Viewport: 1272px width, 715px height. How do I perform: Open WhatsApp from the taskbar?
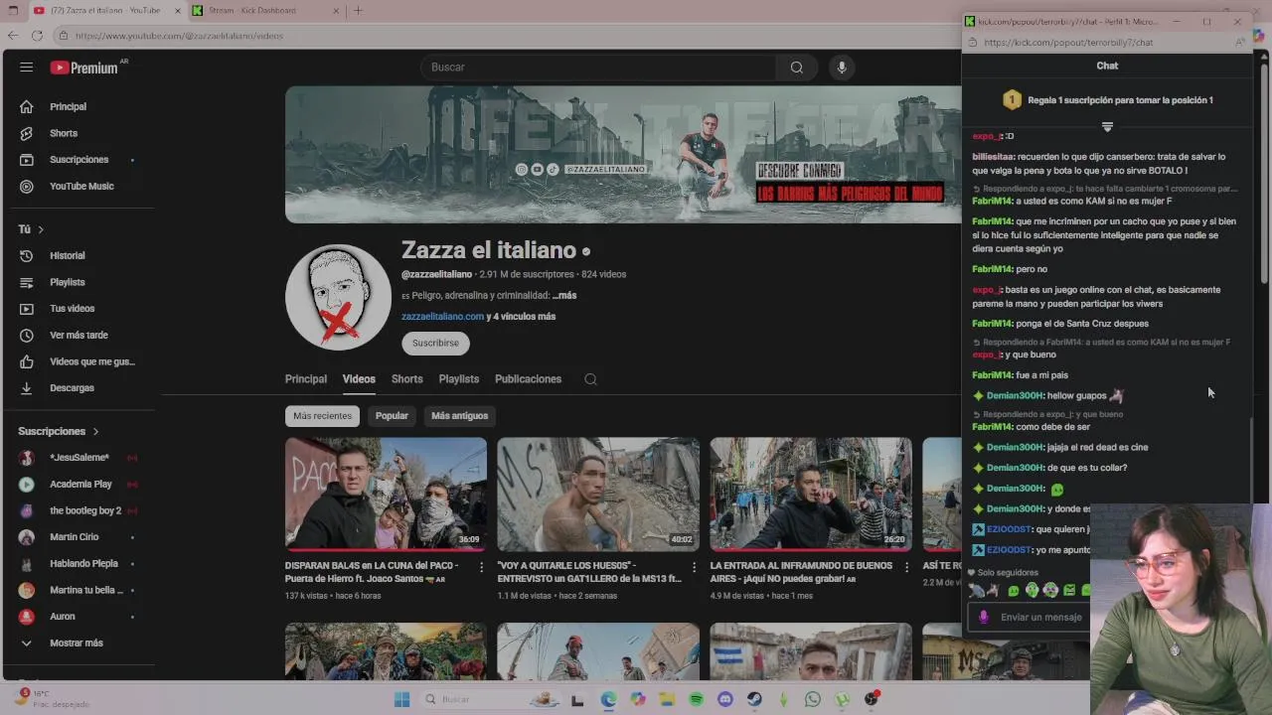tap(813, 699)
